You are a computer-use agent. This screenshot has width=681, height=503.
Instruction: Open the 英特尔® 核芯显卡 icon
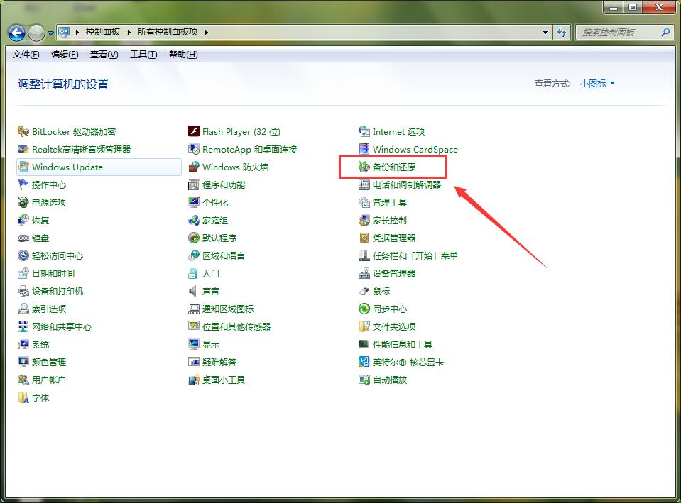coord(364,362)
